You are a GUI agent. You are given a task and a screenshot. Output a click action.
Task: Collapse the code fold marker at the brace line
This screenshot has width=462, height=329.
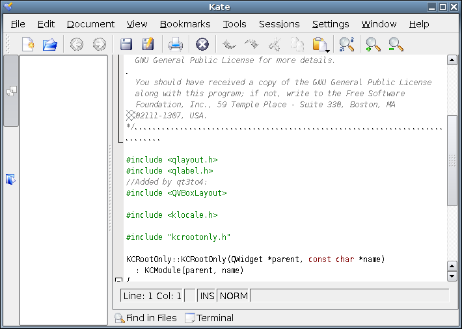tap(118, 280)
